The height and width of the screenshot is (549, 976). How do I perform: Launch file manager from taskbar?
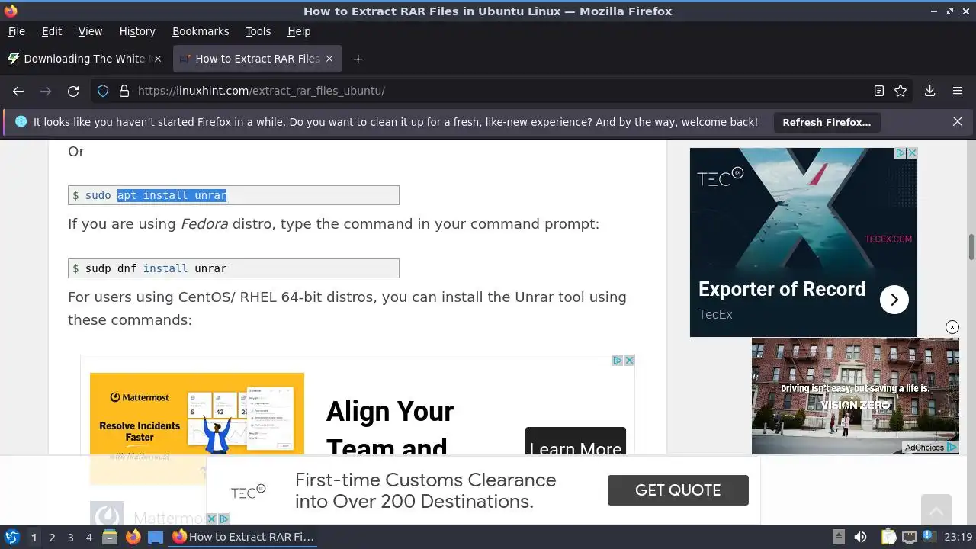[x=110, y=537]
